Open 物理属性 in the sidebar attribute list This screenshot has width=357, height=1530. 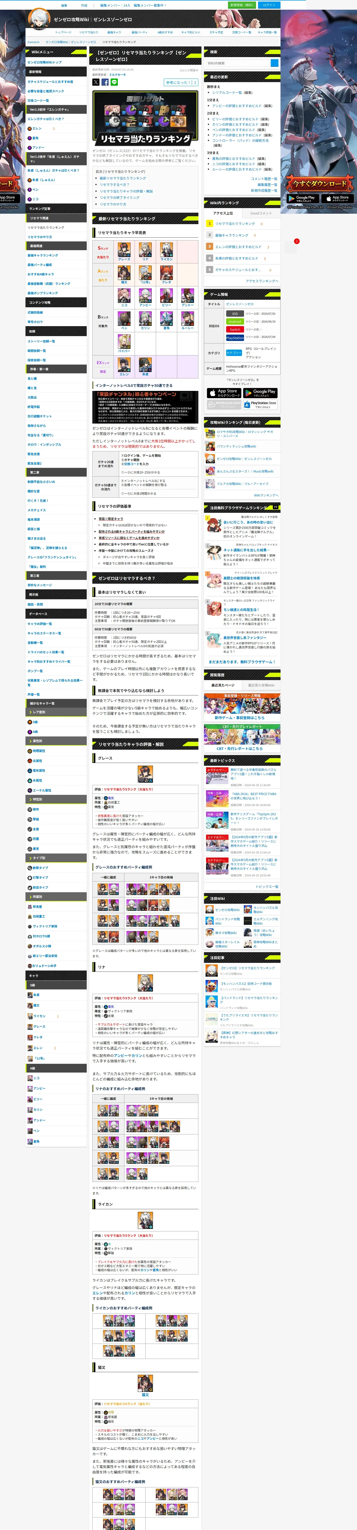point(38,751)
